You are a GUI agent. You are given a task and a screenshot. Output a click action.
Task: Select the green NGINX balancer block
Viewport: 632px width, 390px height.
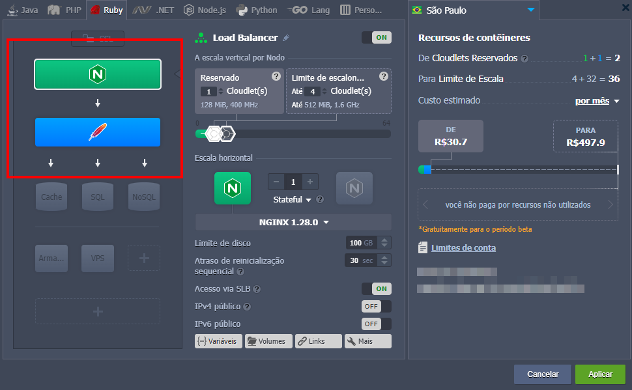click(98, 74)
